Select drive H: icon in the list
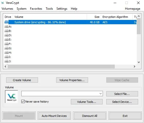 [6, 53]
